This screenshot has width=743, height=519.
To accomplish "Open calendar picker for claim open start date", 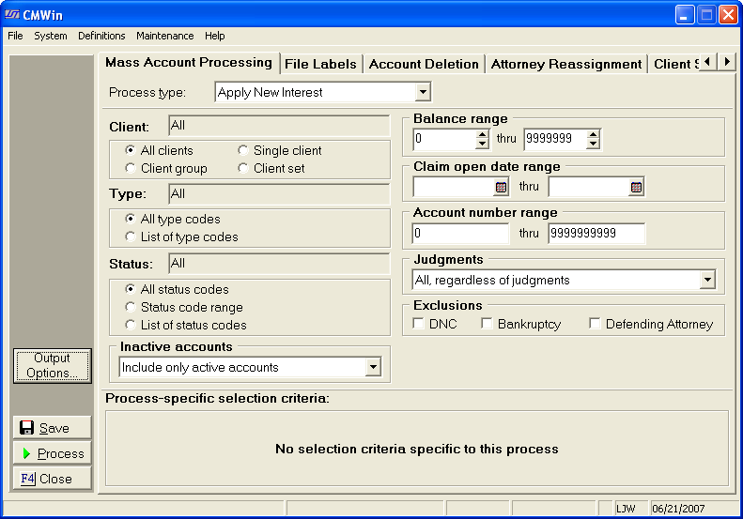I will point(501,187).
